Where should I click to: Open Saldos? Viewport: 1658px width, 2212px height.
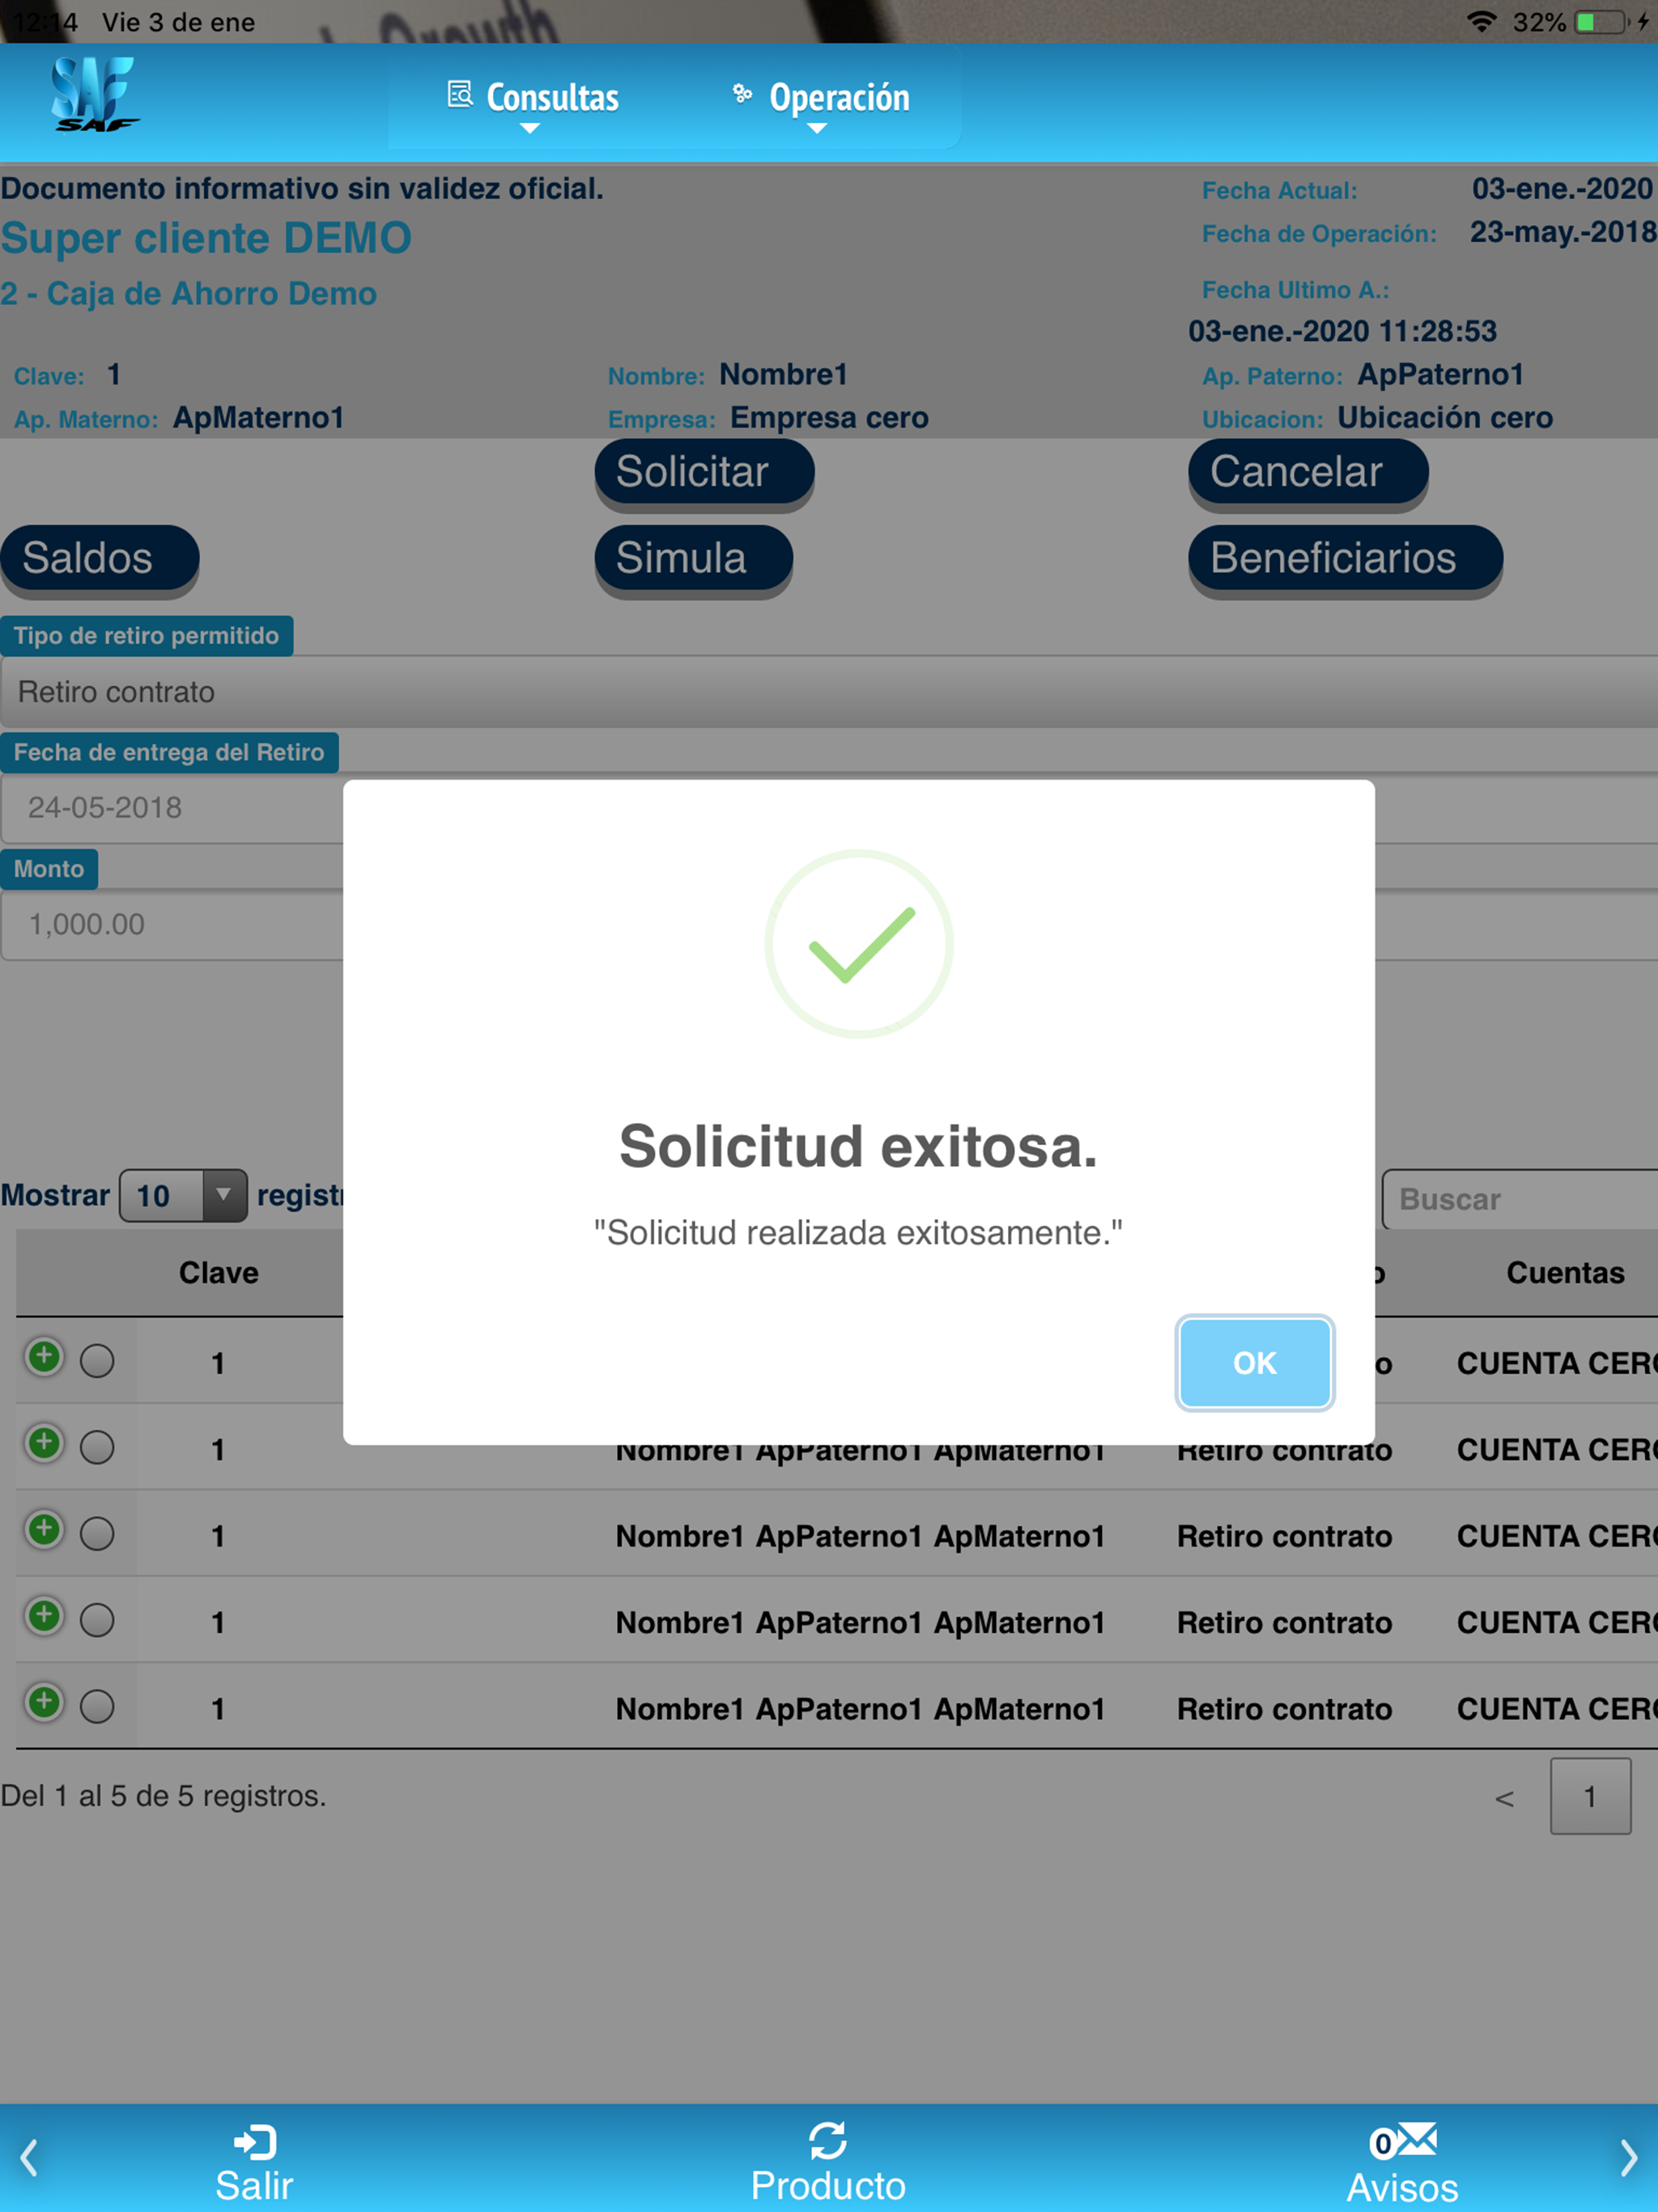pos(99,558)
